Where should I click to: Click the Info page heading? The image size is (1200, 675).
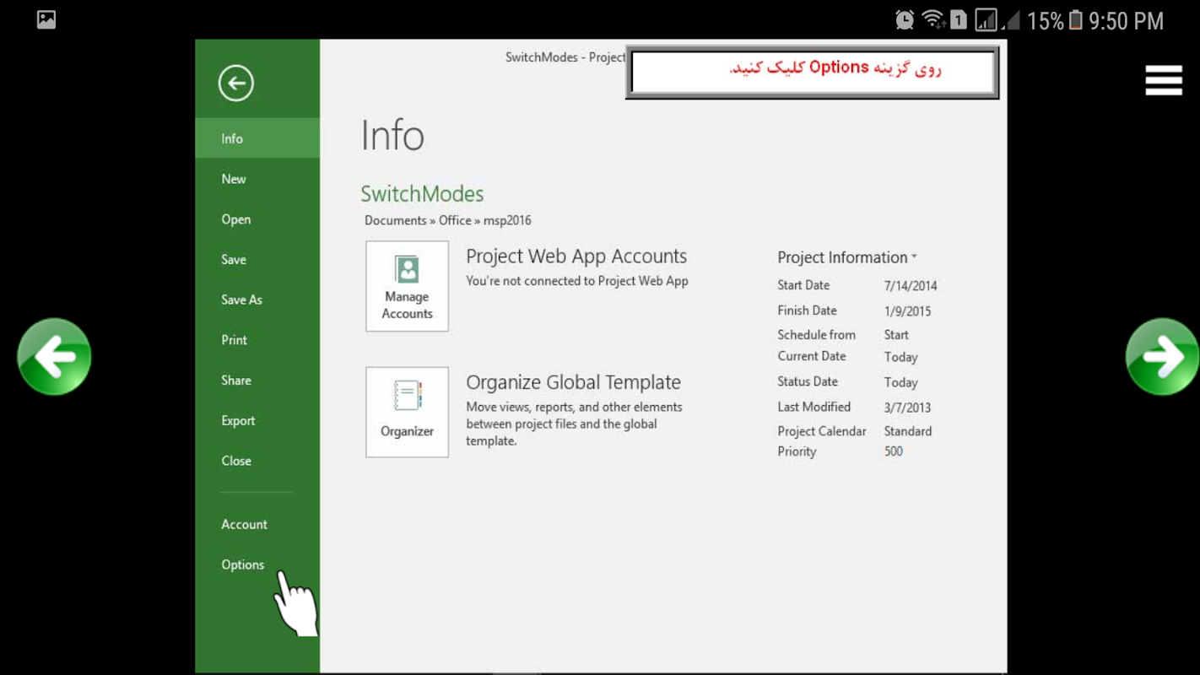tap(392, 135)
